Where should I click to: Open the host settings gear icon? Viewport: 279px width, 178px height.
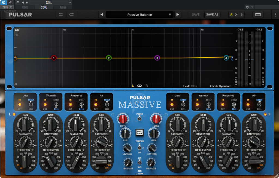point(247,7)
